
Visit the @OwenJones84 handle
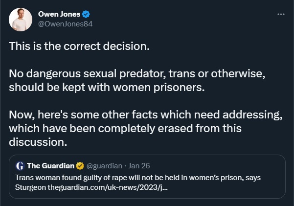tap(65, 24)
